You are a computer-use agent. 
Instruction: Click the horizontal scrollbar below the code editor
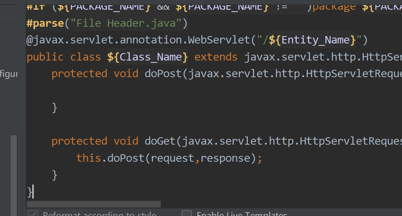[94, 204]
